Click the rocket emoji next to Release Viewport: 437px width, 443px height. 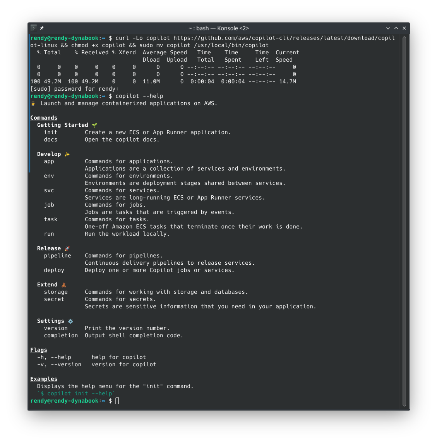click(67, 248)
